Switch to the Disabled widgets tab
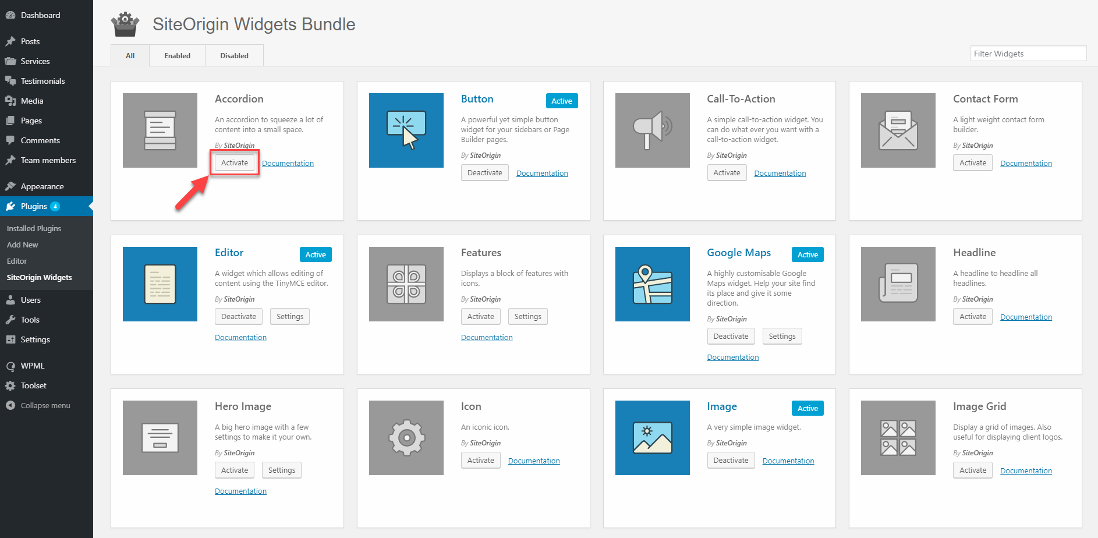Viewport: 1098px width, 538px height. (x=234, y=55)
